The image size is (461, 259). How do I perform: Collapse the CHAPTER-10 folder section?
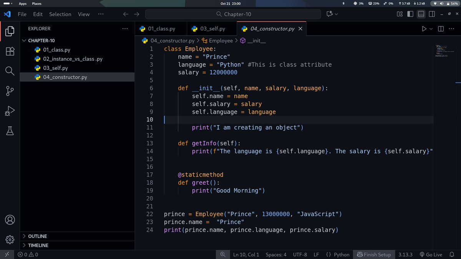coord(77,40)
